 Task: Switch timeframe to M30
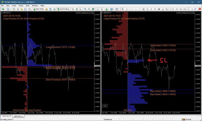185,9
